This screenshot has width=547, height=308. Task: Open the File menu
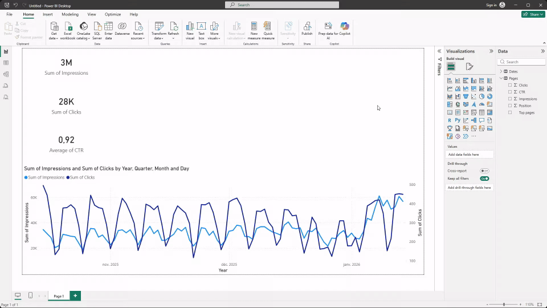point(10,14)
